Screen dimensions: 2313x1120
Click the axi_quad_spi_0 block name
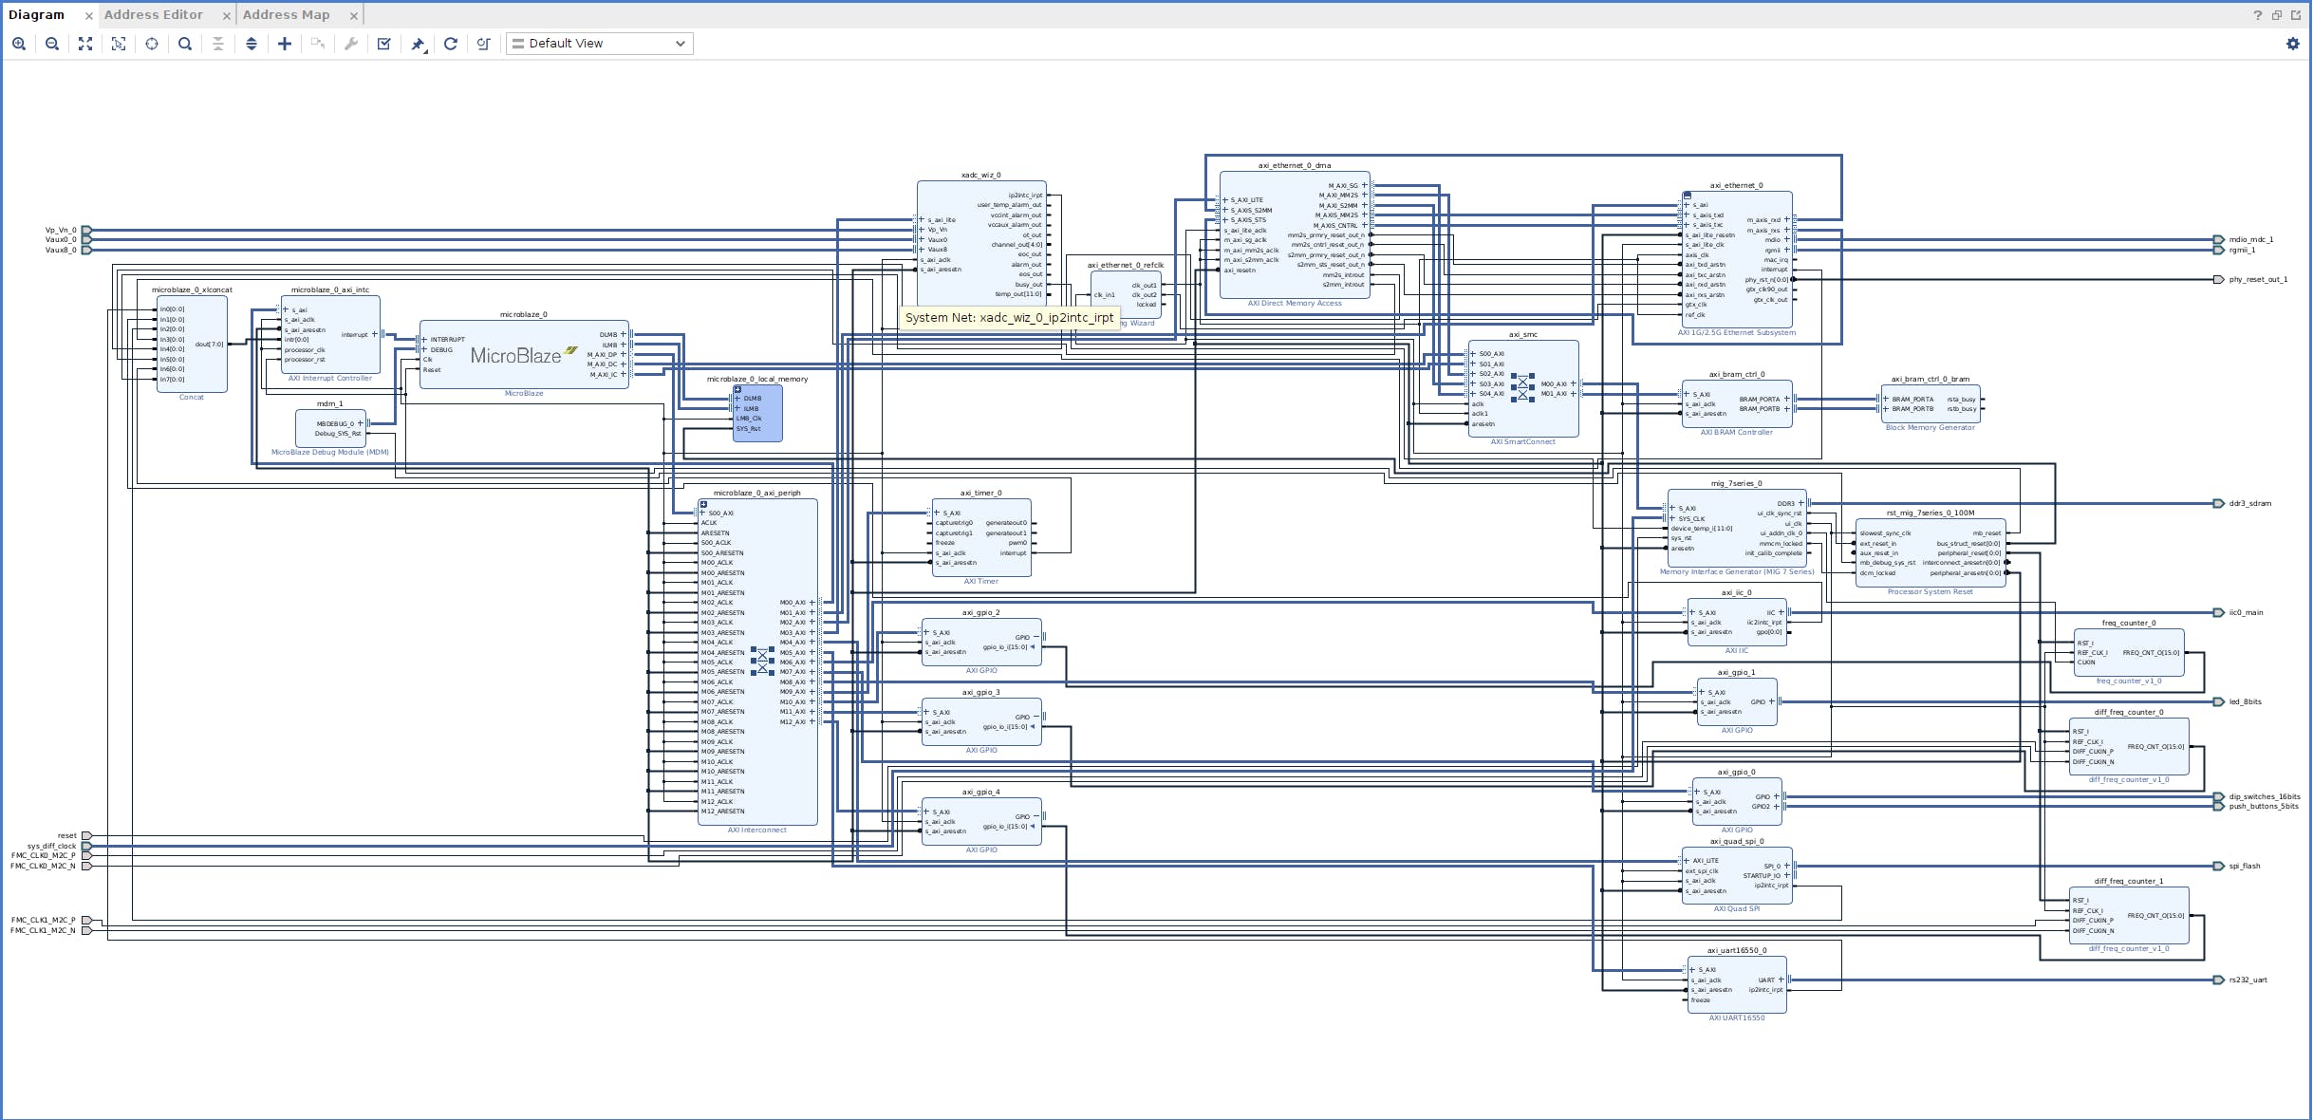click(x=1737, y=841)
